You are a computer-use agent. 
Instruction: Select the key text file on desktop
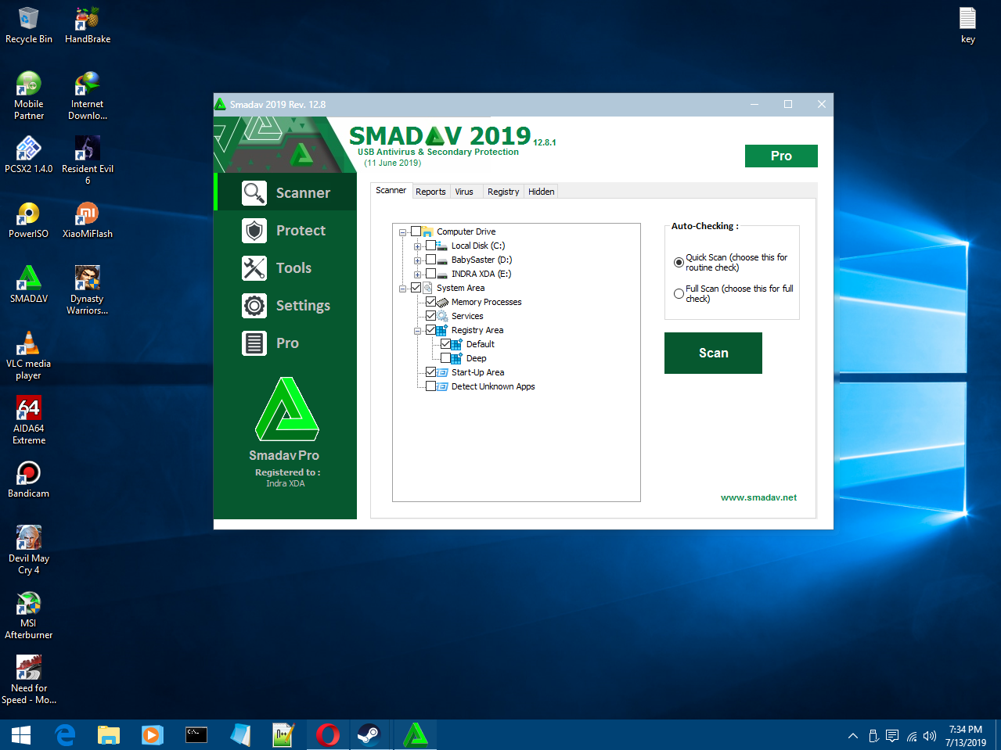(x=968, y=25)
